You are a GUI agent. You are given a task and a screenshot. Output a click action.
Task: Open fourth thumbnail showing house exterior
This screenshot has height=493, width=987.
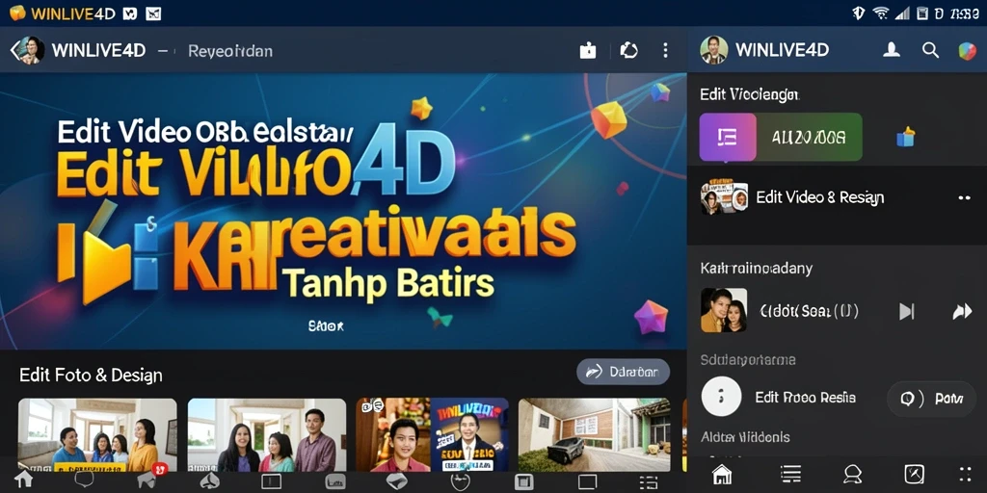pos(594,434)
